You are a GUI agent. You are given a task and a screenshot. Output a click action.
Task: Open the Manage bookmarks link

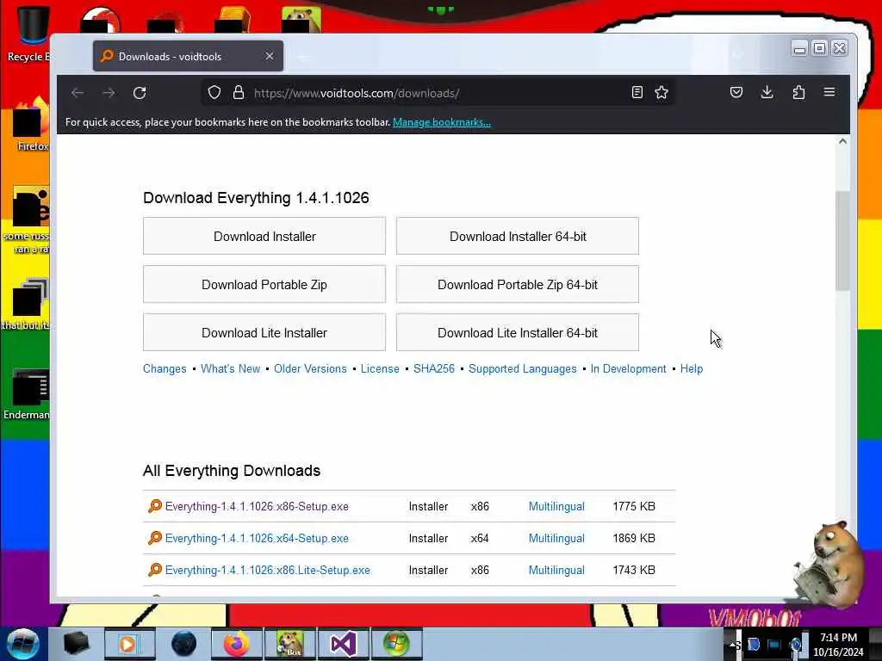coord(442,122)
